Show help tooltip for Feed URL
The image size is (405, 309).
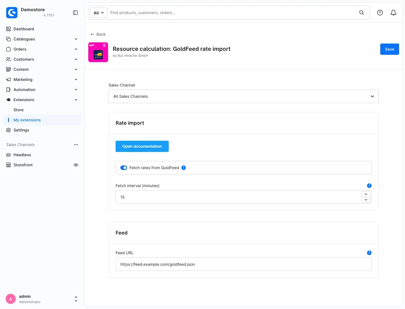pyautogui.click(x=369, y=253)
